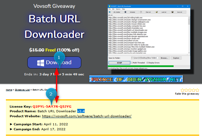This screenshot has width=202, height=138.
Task: Click the Browse... button
Action: pos(164,58)
